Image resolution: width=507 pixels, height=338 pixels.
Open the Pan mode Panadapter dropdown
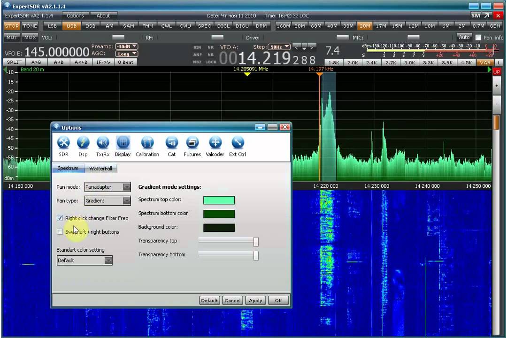[x=108, y=187]
